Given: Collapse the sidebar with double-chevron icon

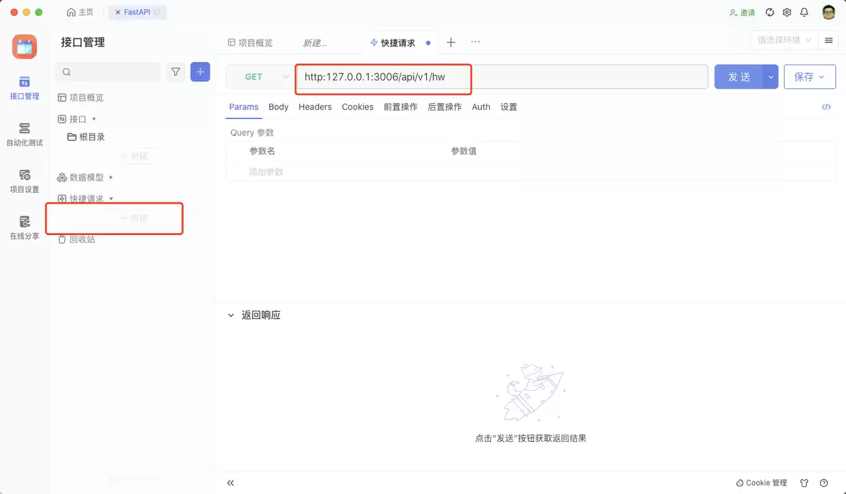Looking at the screenshot, I should click(x=231, y=483).
